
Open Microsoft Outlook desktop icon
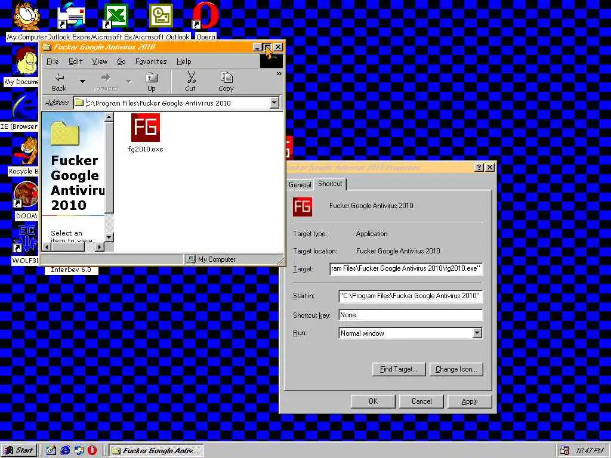click(x=161, y=20)
